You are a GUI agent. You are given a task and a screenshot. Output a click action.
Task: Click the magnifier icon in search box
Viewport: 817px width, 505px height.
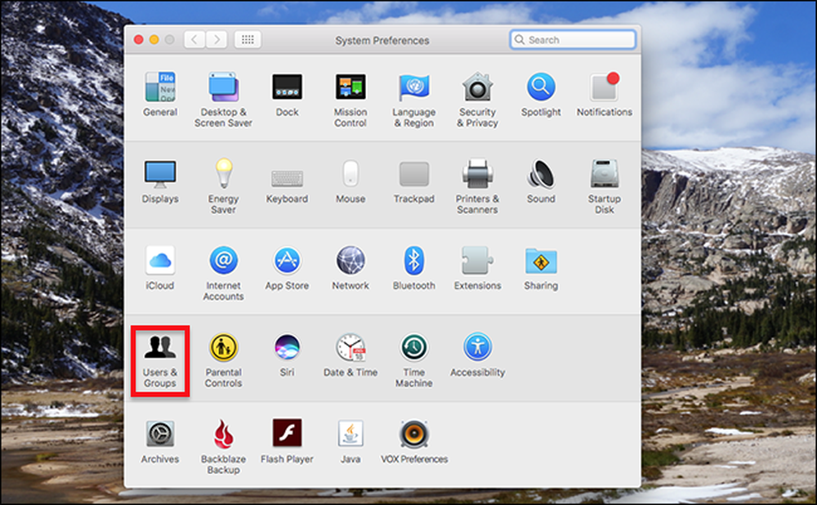pyautogui.click(x=520, y=39)
